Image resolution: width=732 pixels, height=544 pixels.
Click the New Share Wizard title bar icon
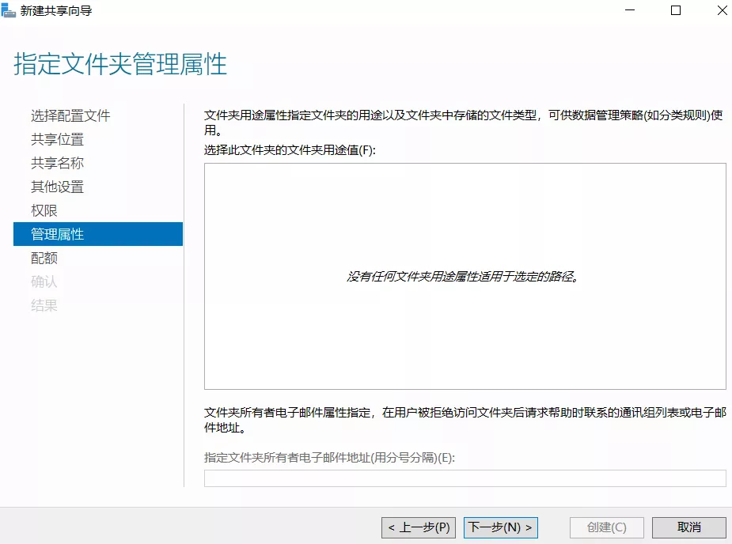coord(9,10)
